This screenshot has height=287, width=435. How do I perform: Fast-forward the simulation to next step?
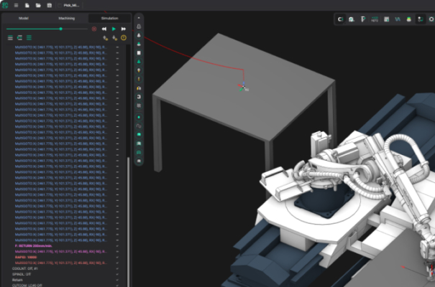click(x=123, y=29)
